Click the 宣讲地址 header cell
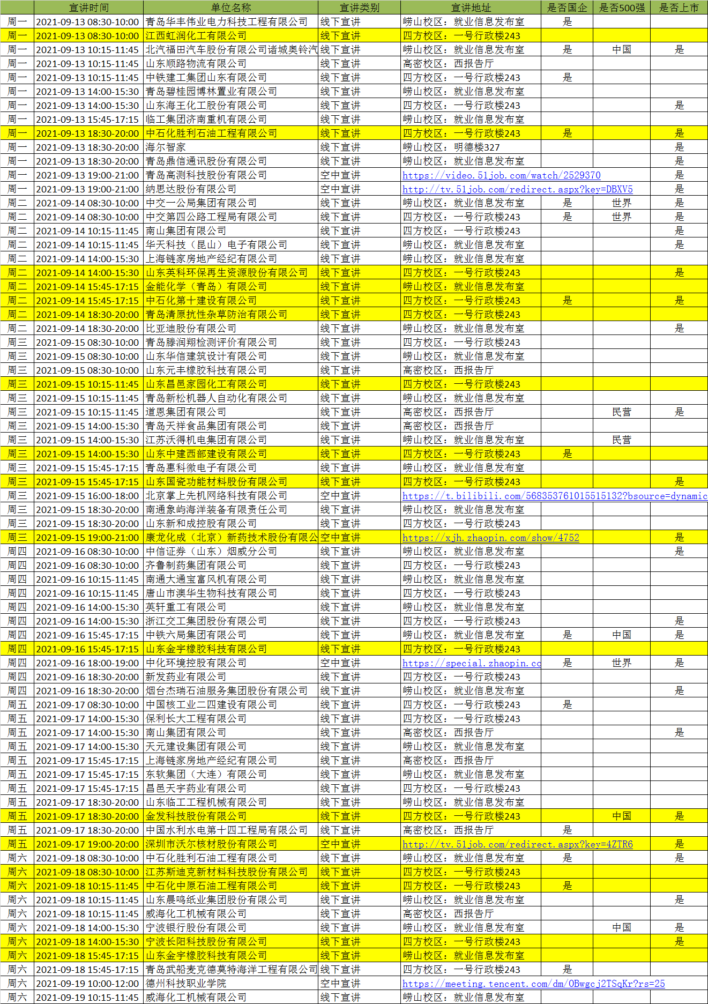708x1004 pixels. pos(471,8)
